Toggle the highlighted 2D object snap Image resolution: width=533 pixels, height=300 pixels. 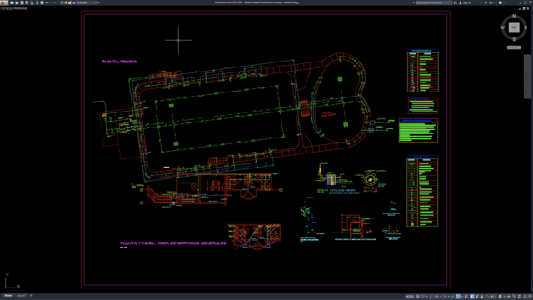pyautogui.click(x=458, y=297)
